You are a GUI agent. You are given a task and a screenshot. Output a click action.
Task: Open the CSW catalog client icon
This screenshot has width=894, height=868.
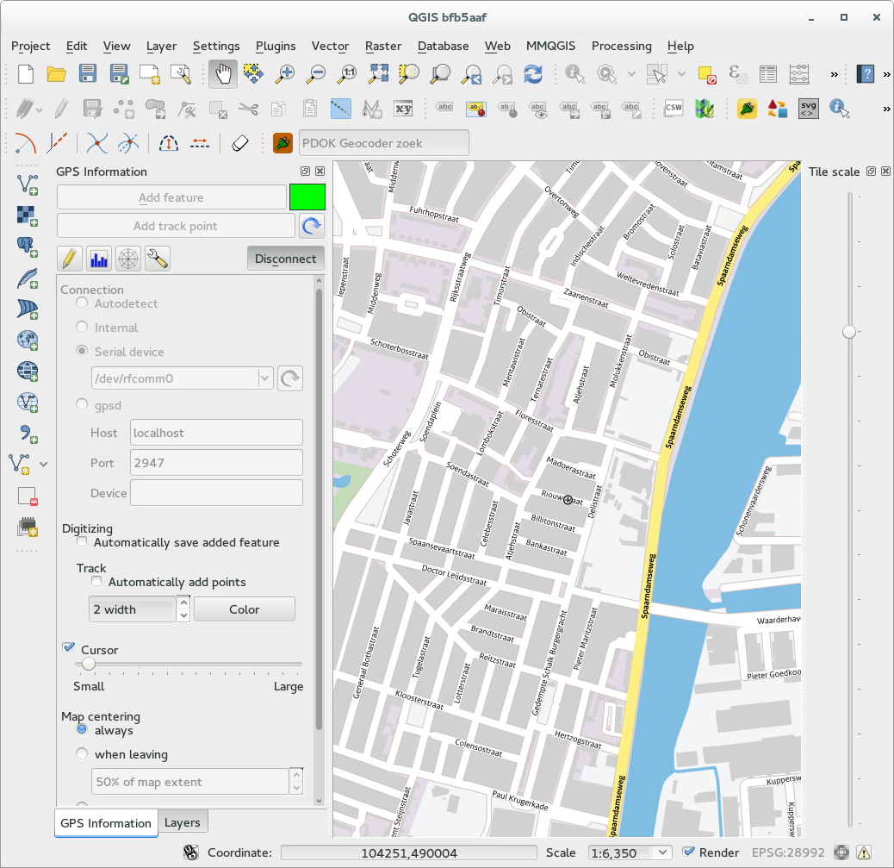click(x=674, y=108)
